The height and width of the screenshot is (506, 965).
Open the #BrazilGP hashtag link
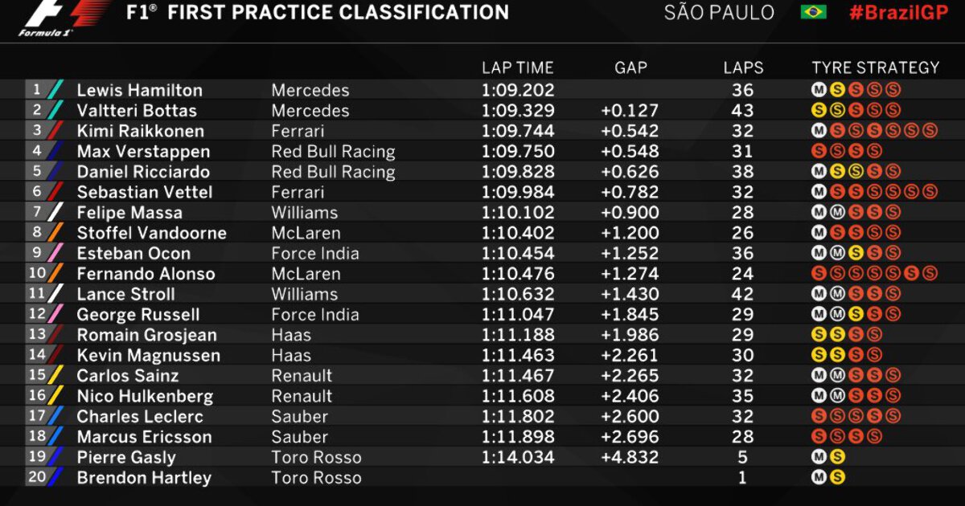point(899,12)
